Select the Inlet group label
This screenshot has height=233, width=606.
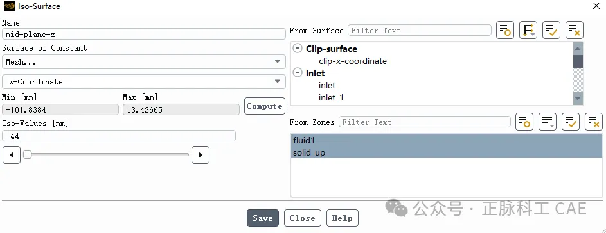(316, 73)
